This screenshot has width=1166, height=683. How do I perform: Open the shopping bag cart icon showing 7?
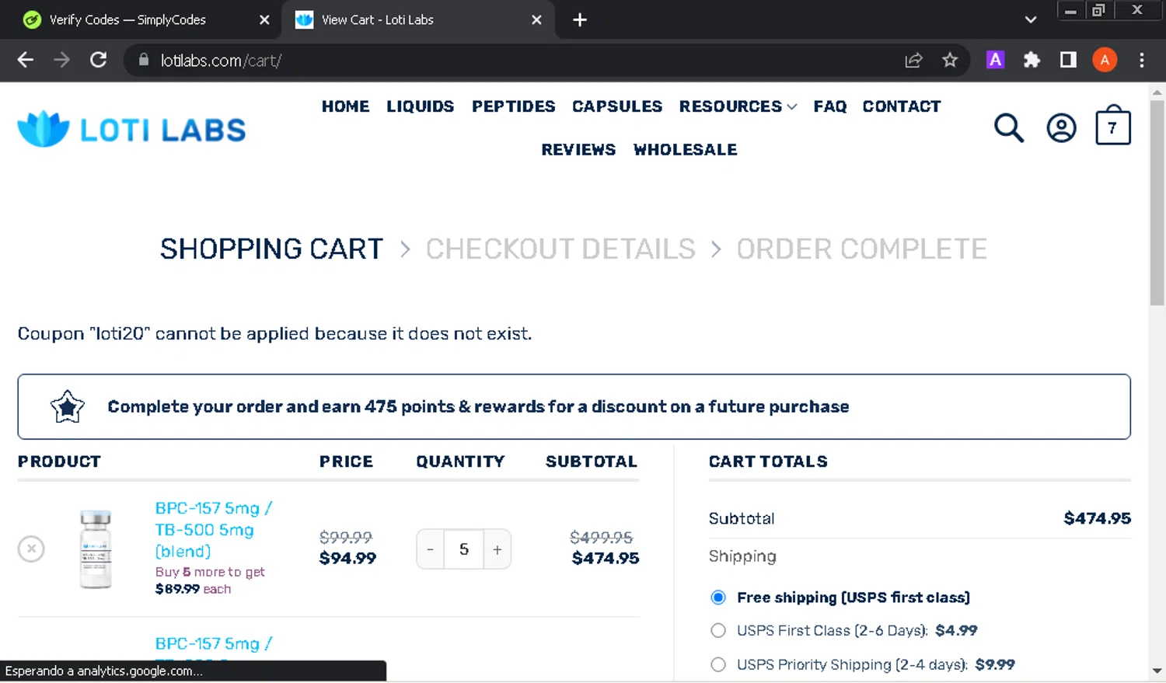tap(1113, 125)
